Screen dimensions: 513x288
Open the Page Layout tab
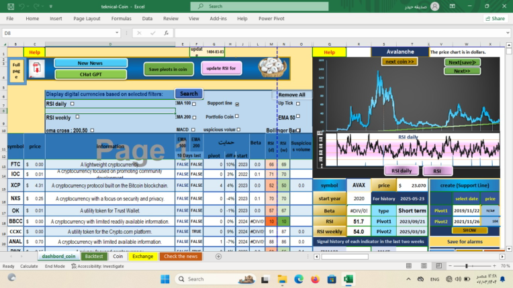coord(87,19)
